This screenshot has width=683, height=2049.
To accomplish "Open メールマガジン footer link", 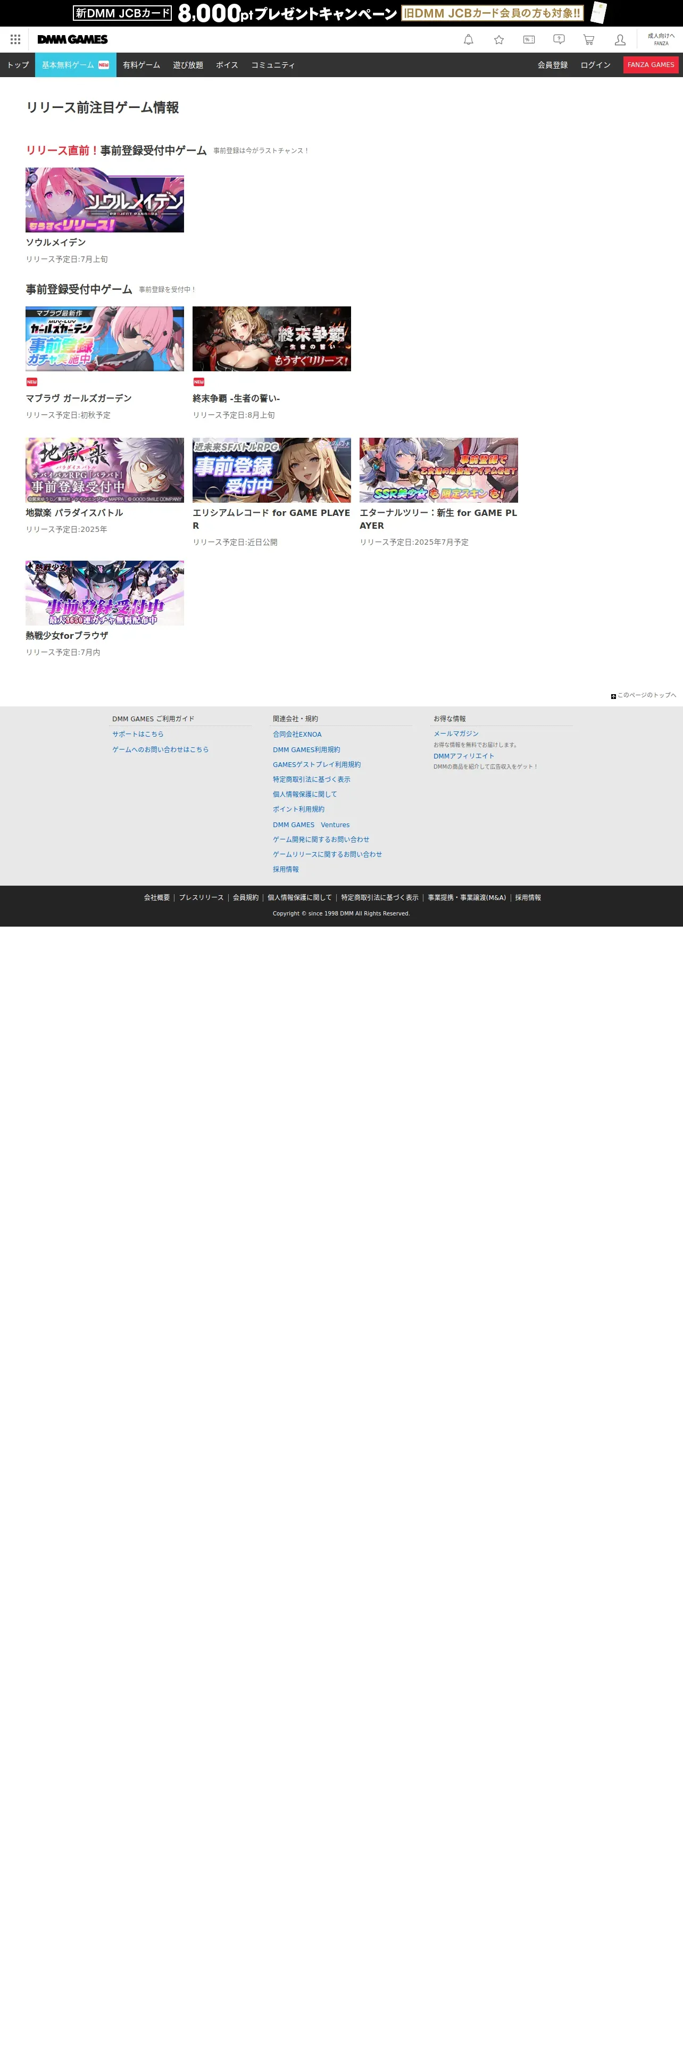I will (456, 734).
